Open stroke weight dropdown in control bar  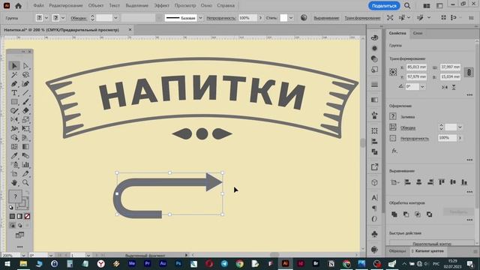[115, 18]
